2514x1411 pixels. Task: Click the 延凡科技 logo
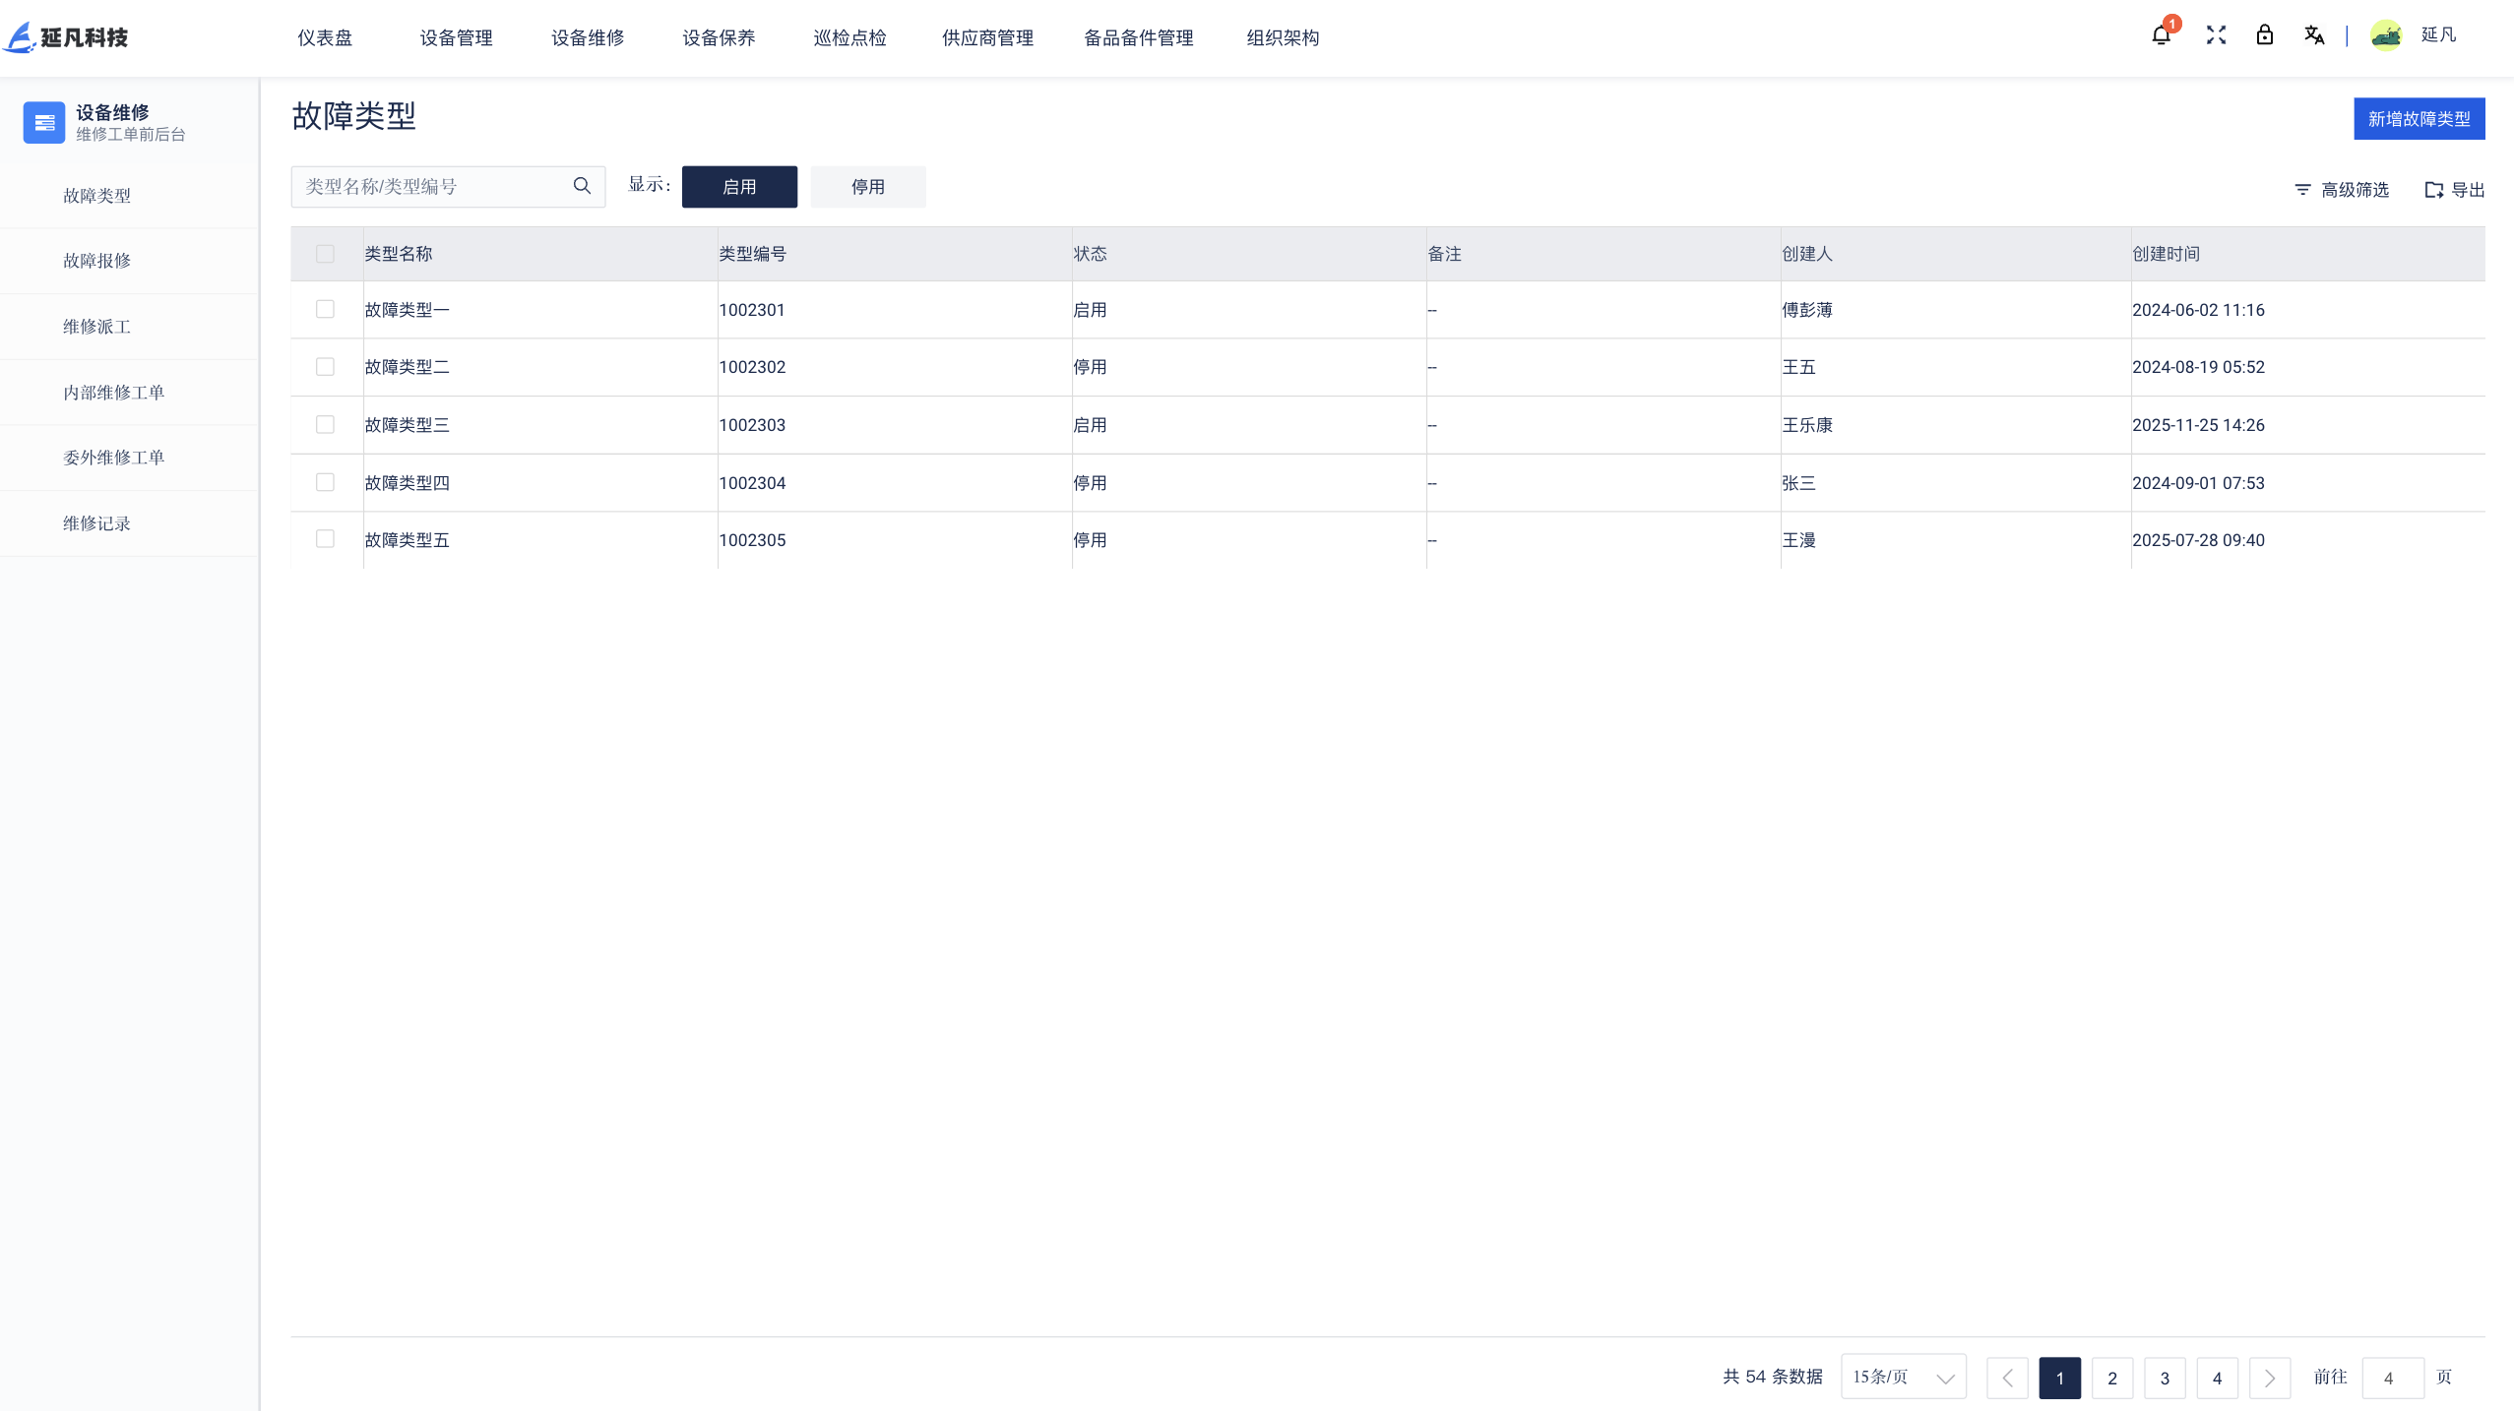pos(66,37)
